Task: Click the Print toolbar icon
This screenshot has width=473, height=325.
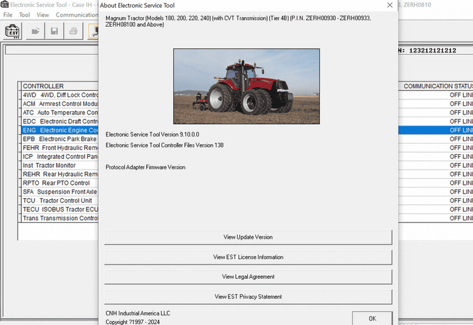Action: [x=73, y=31]
